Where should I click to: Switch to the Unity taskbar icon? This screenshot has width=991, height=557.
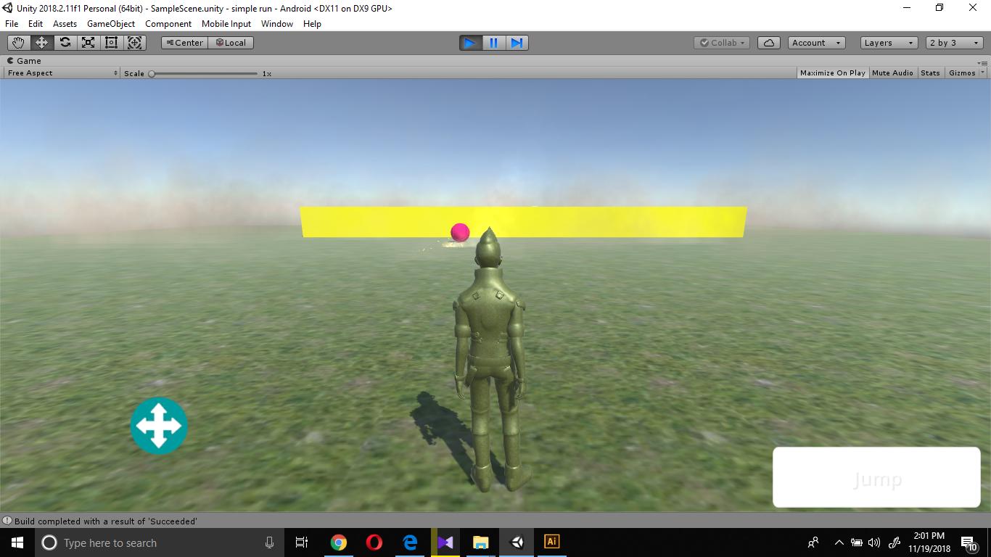(517, 542)
